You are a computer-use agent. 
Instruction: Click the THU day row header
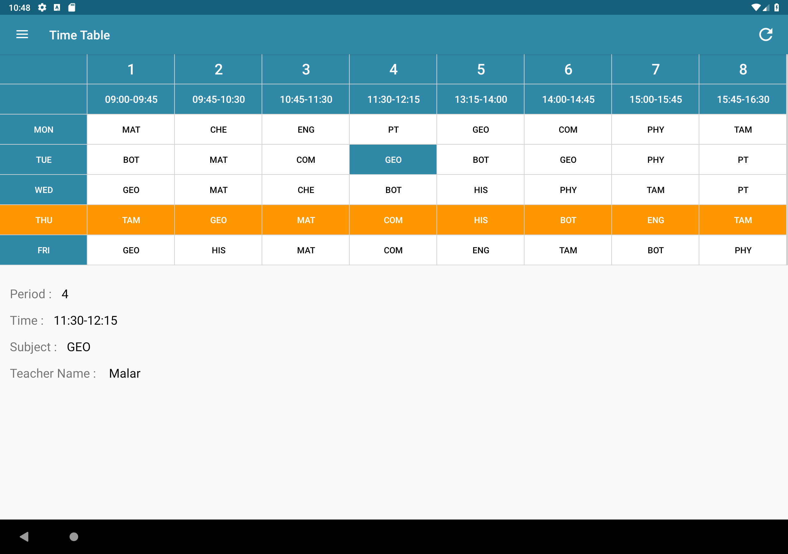(44, 220)
